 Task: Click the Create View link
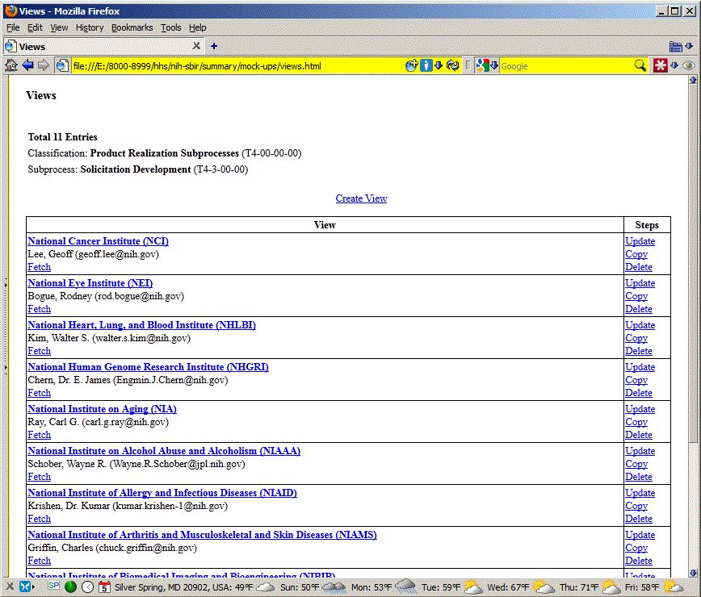(361, 198)
